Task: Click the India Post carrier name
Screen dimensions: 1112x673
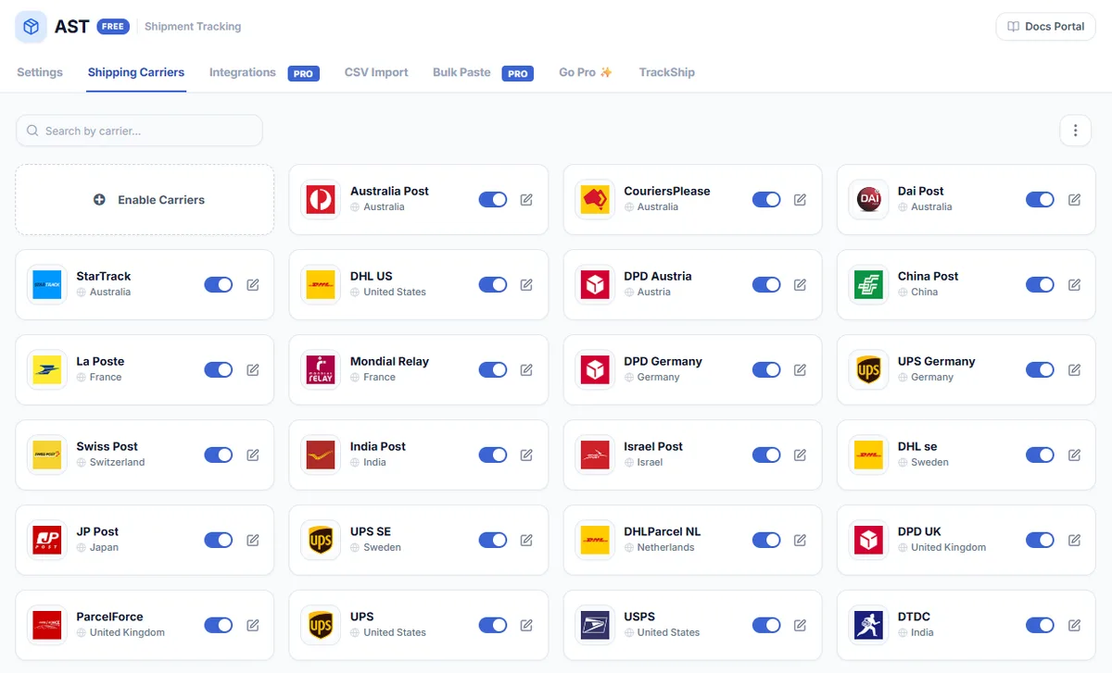Action: tap(378, 446)
